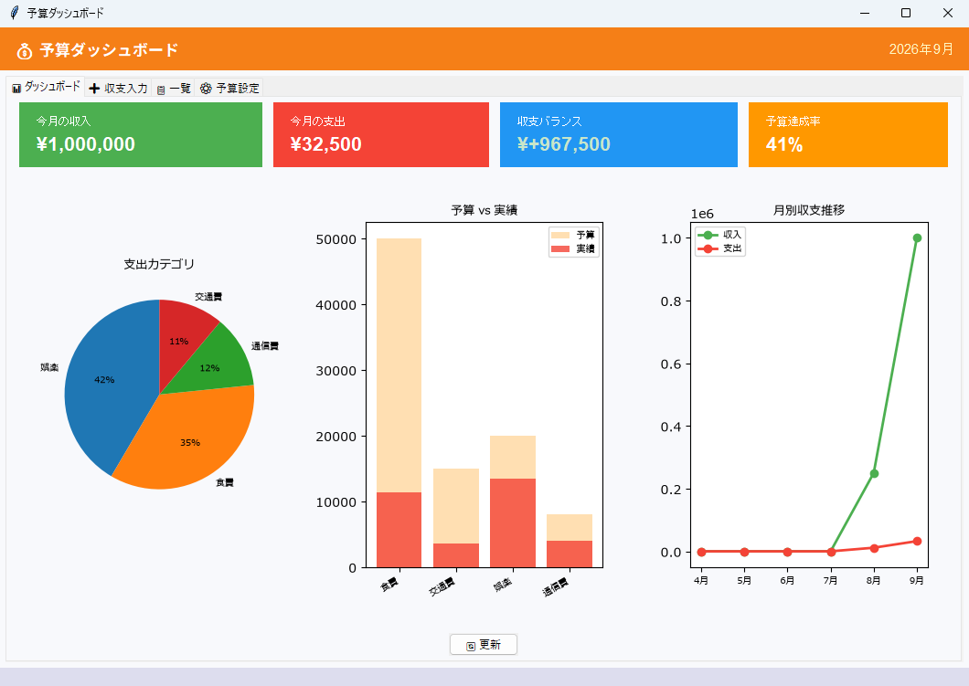Viewport: 969px width, 686px height.
Task: Click the plus icon on 収支入力 tab
Action: [x=94, y=89]
